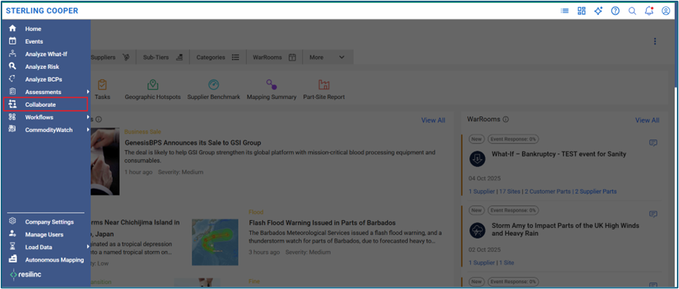Expand the Workflows submenu arrow
The image size is (679, 289).
point(88,117)
